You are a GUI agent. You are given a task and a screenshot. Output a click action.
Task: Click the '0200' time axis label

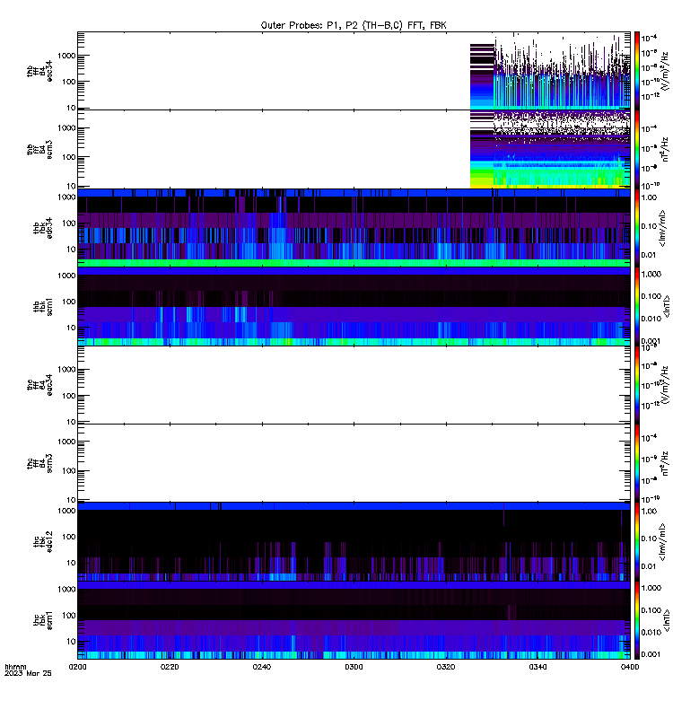77,667
